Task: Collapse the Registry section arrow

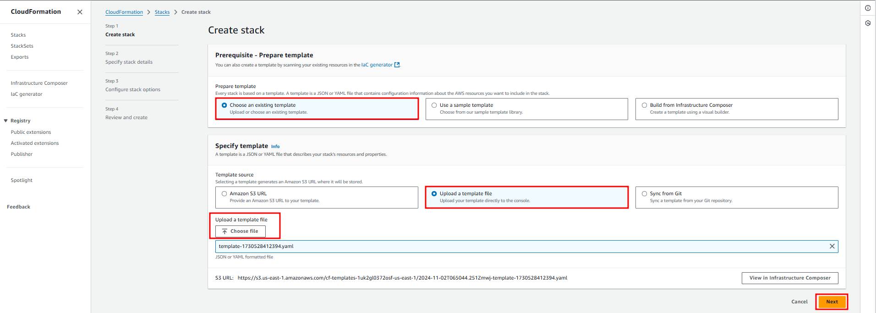Action: point(6,121)
